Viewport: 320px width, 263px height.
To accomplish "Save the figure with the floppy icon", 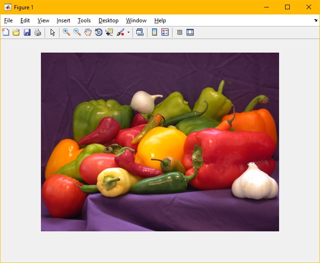I will 27,32.
